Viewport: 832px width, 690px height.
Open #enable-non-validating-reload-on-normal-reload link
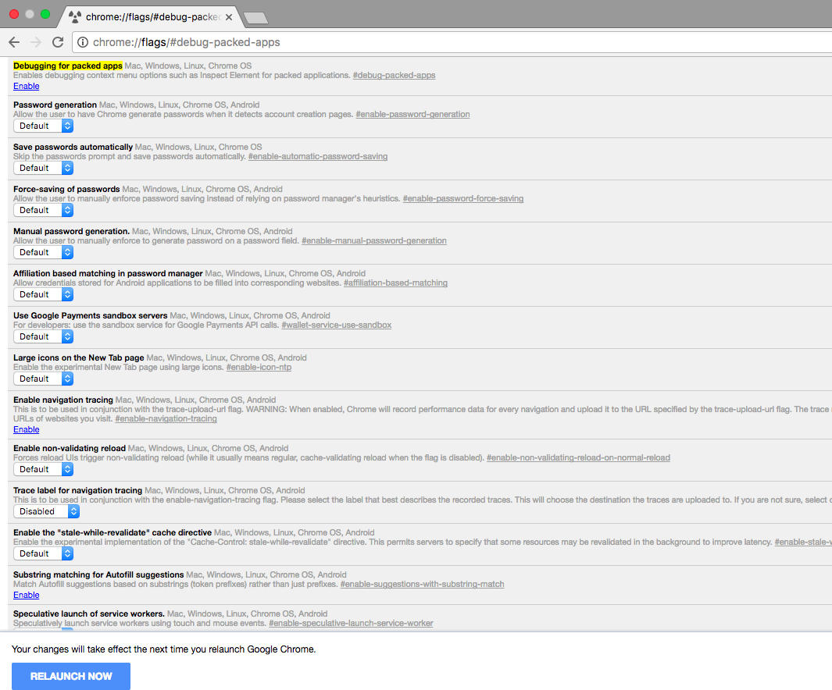click(x=578, y=457)
